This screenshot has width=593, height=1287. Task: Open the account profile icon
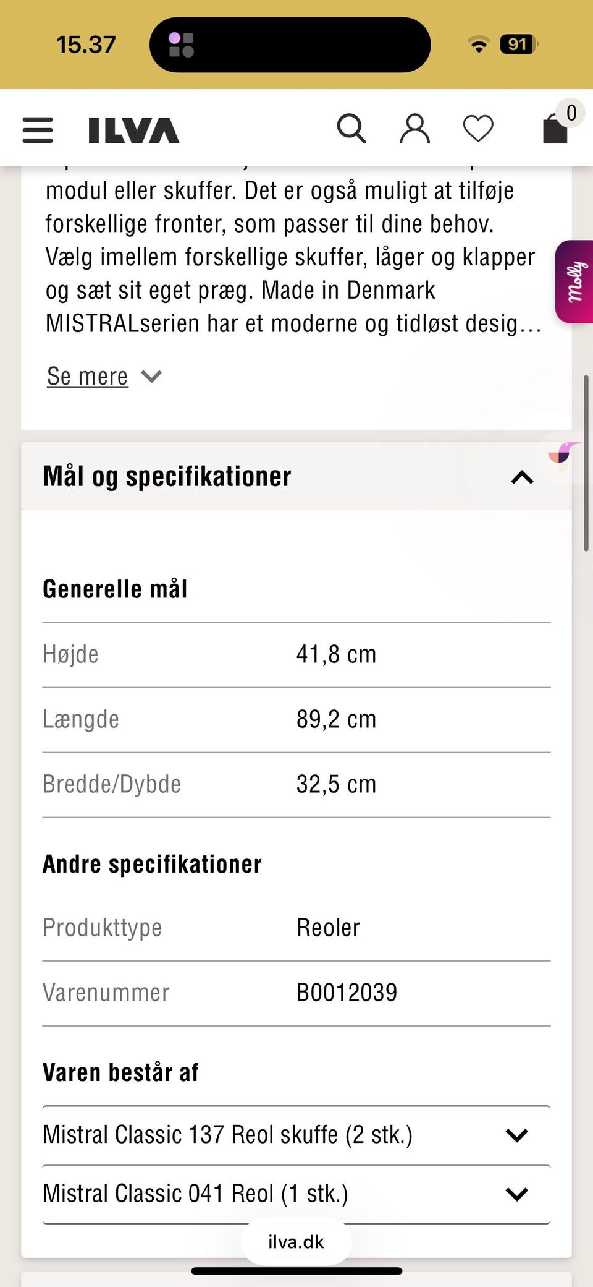pos(414,128)
